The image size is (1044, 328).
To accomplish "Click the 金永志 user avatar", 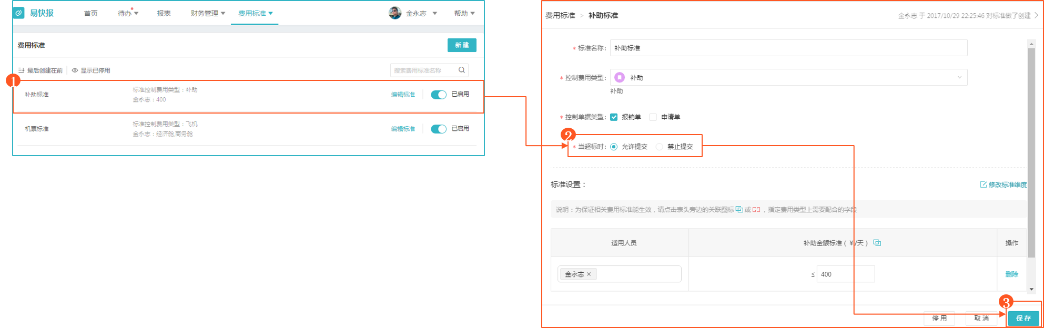I will point(395,13).
